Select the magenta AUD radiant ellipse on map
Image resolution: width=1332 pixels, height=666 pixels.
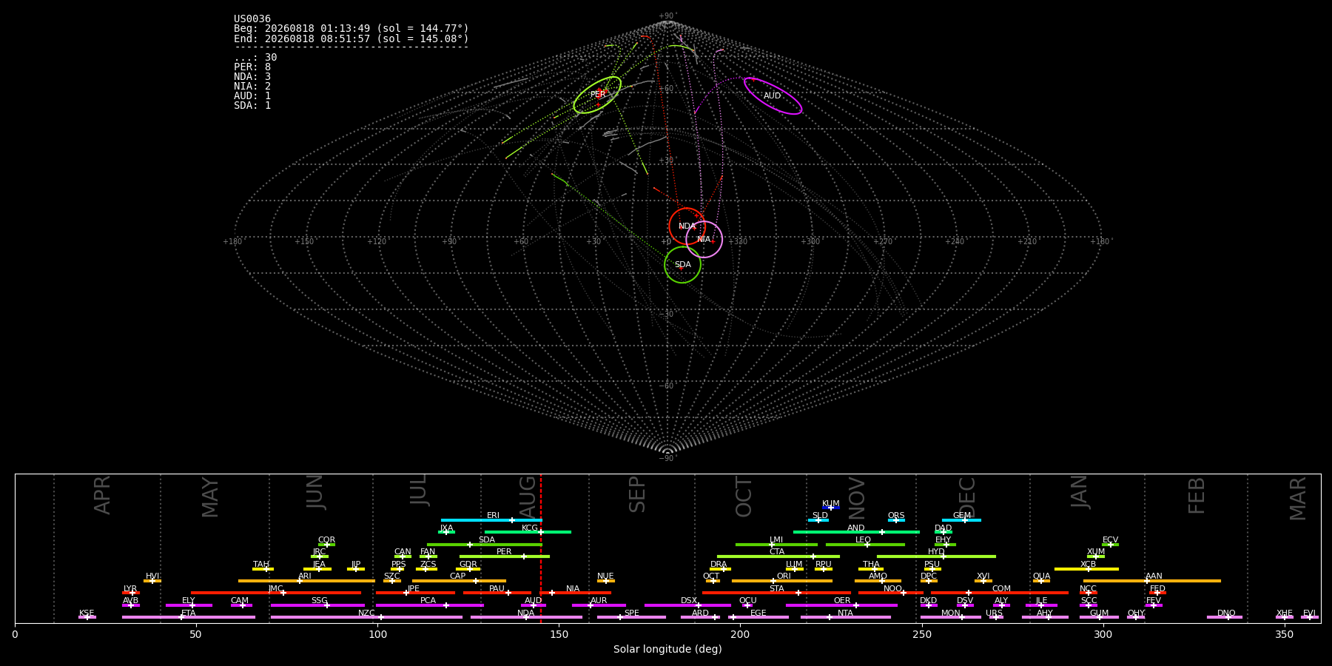(773, 96)
